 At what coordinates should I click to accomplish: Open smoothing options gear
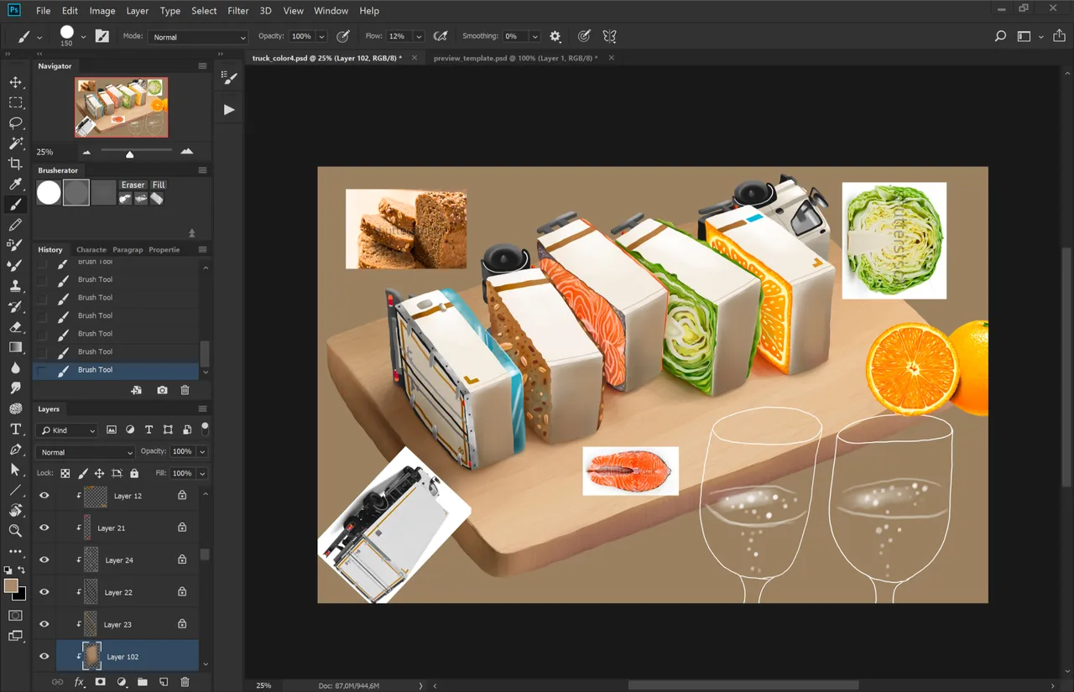pyautogui.click(x=555, y=36)
